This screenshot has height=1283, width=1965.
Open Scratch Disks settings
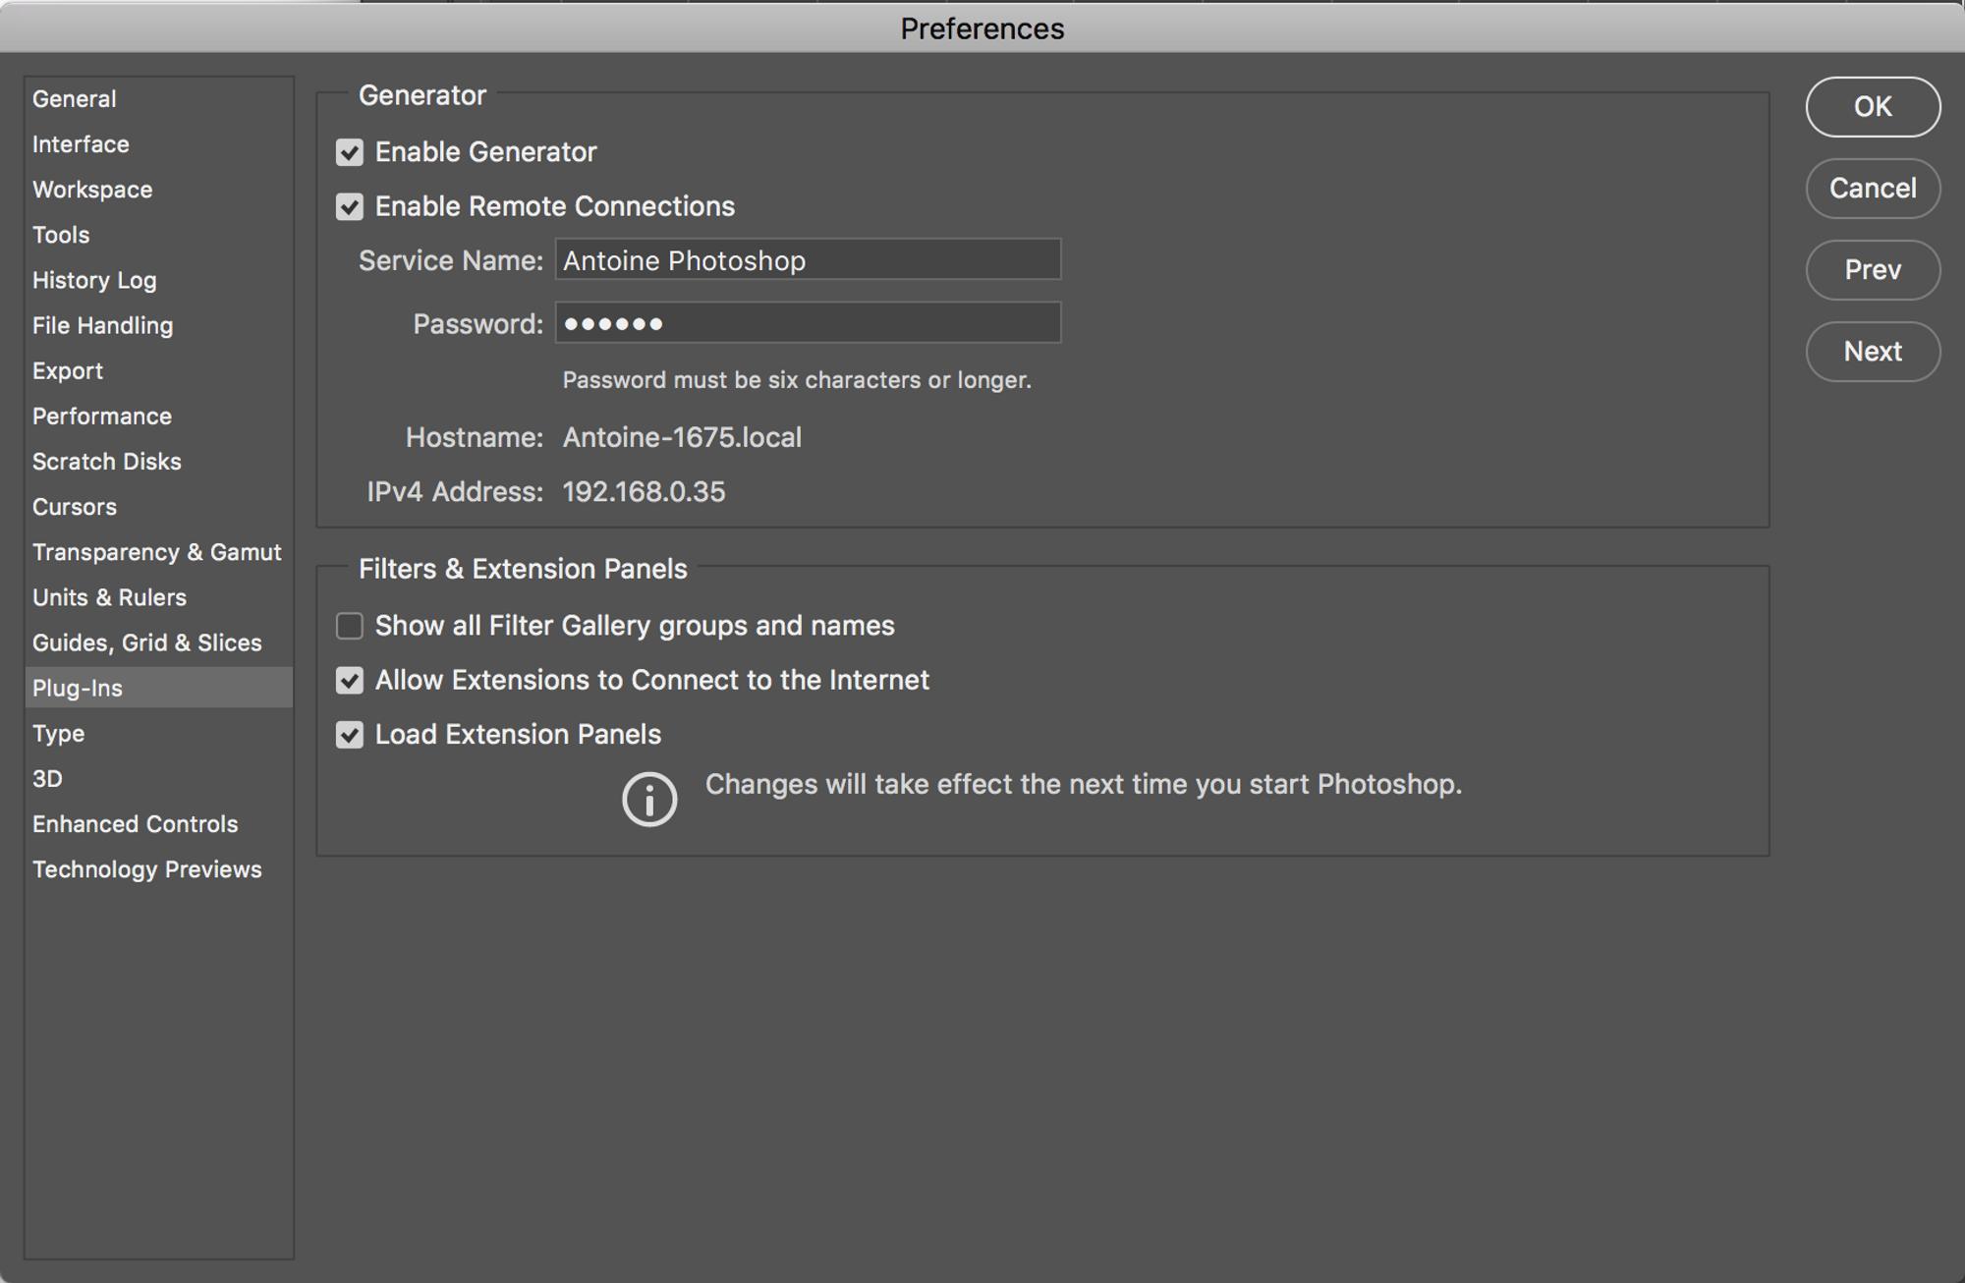pyautogui.click(x=107, y=462)
